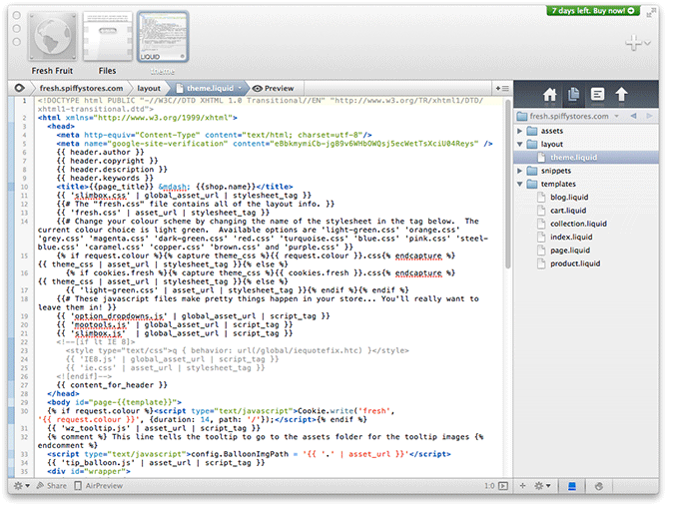Switch to the Files tab
Image resolution: width=674 pixels, height=505 pixels.
click(108, 37)
